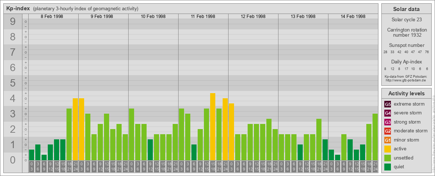Click the light green unsettled swatch

388,158
